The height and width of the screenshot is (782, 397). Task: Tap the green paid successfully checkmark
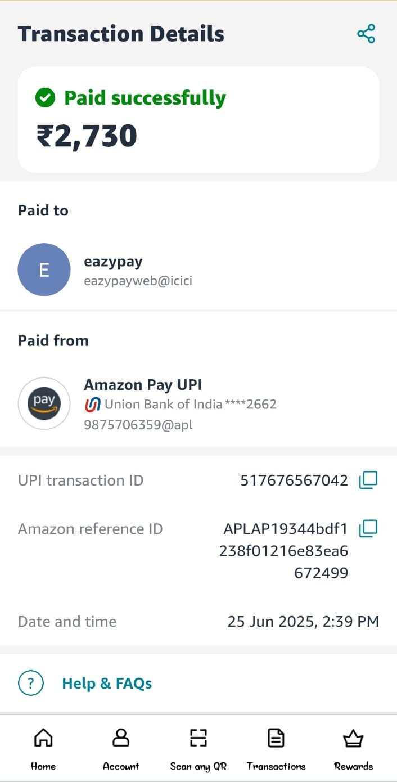coord(45,98)
